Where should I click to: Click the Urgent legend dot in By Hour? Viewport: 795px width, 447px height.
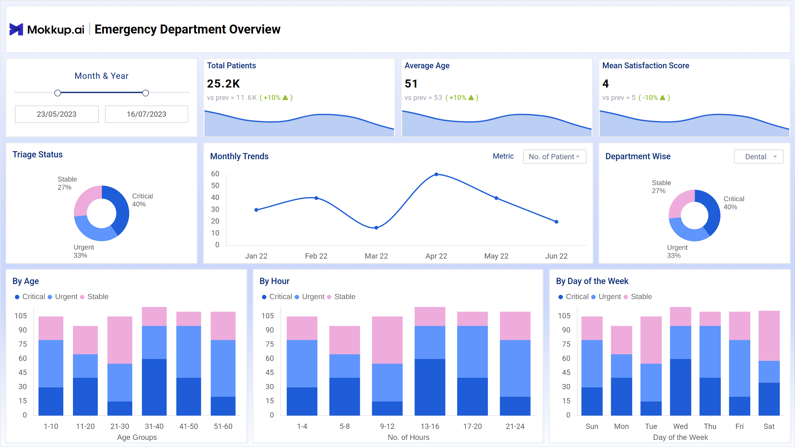coord(297,297)
